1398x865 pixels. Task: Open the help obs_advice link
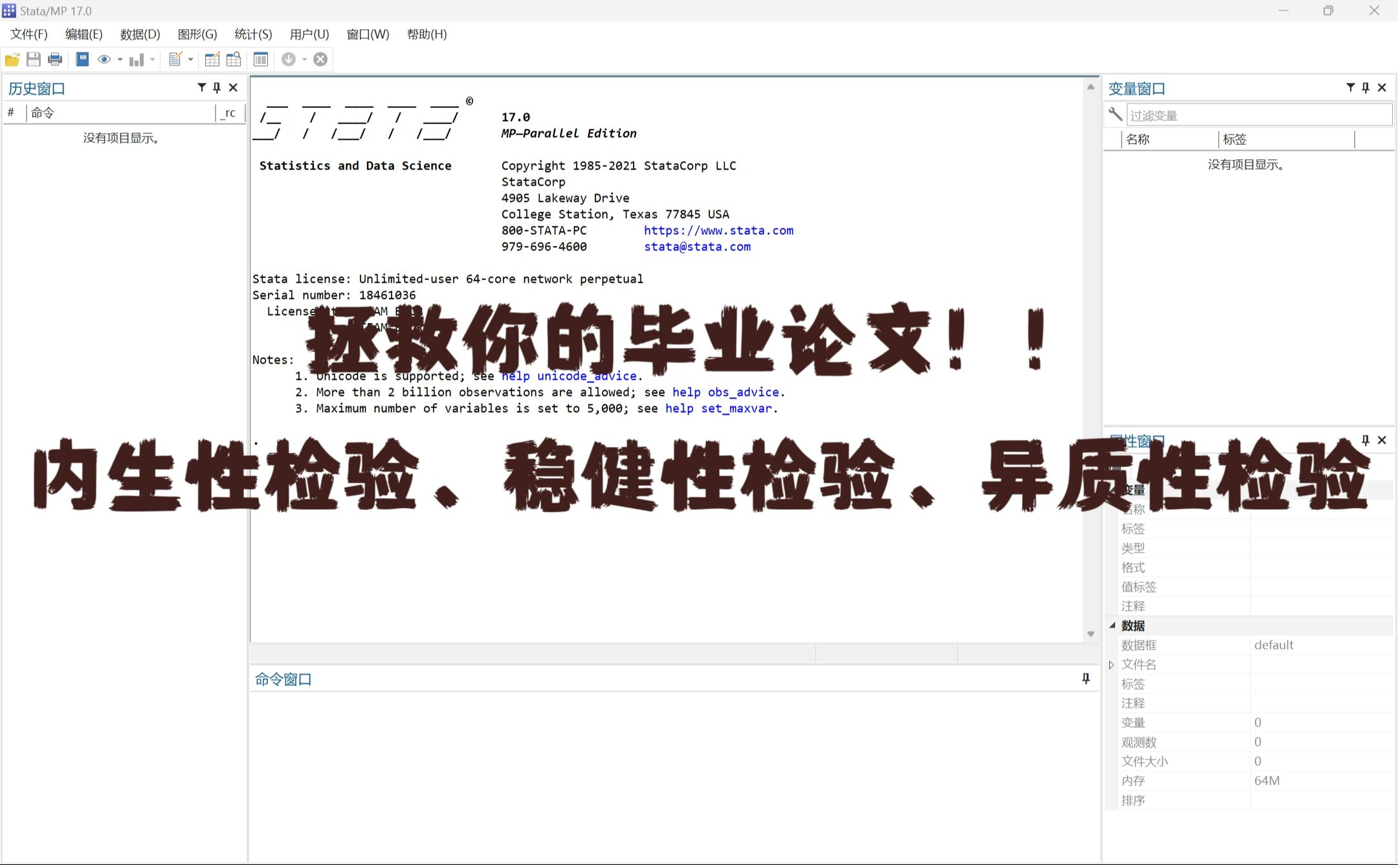[x=726, y=392]
